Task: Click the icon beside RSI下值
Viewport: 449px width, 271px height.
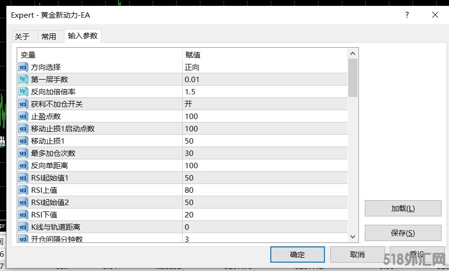Action: pyautogui.click(x=23, y=215)
